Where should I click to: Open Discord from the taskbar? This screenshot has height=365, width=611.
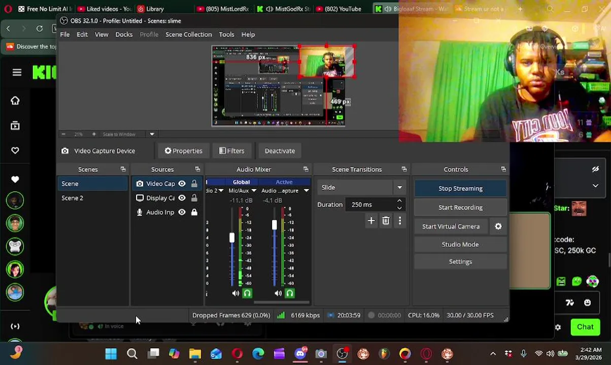click(300, 354)
